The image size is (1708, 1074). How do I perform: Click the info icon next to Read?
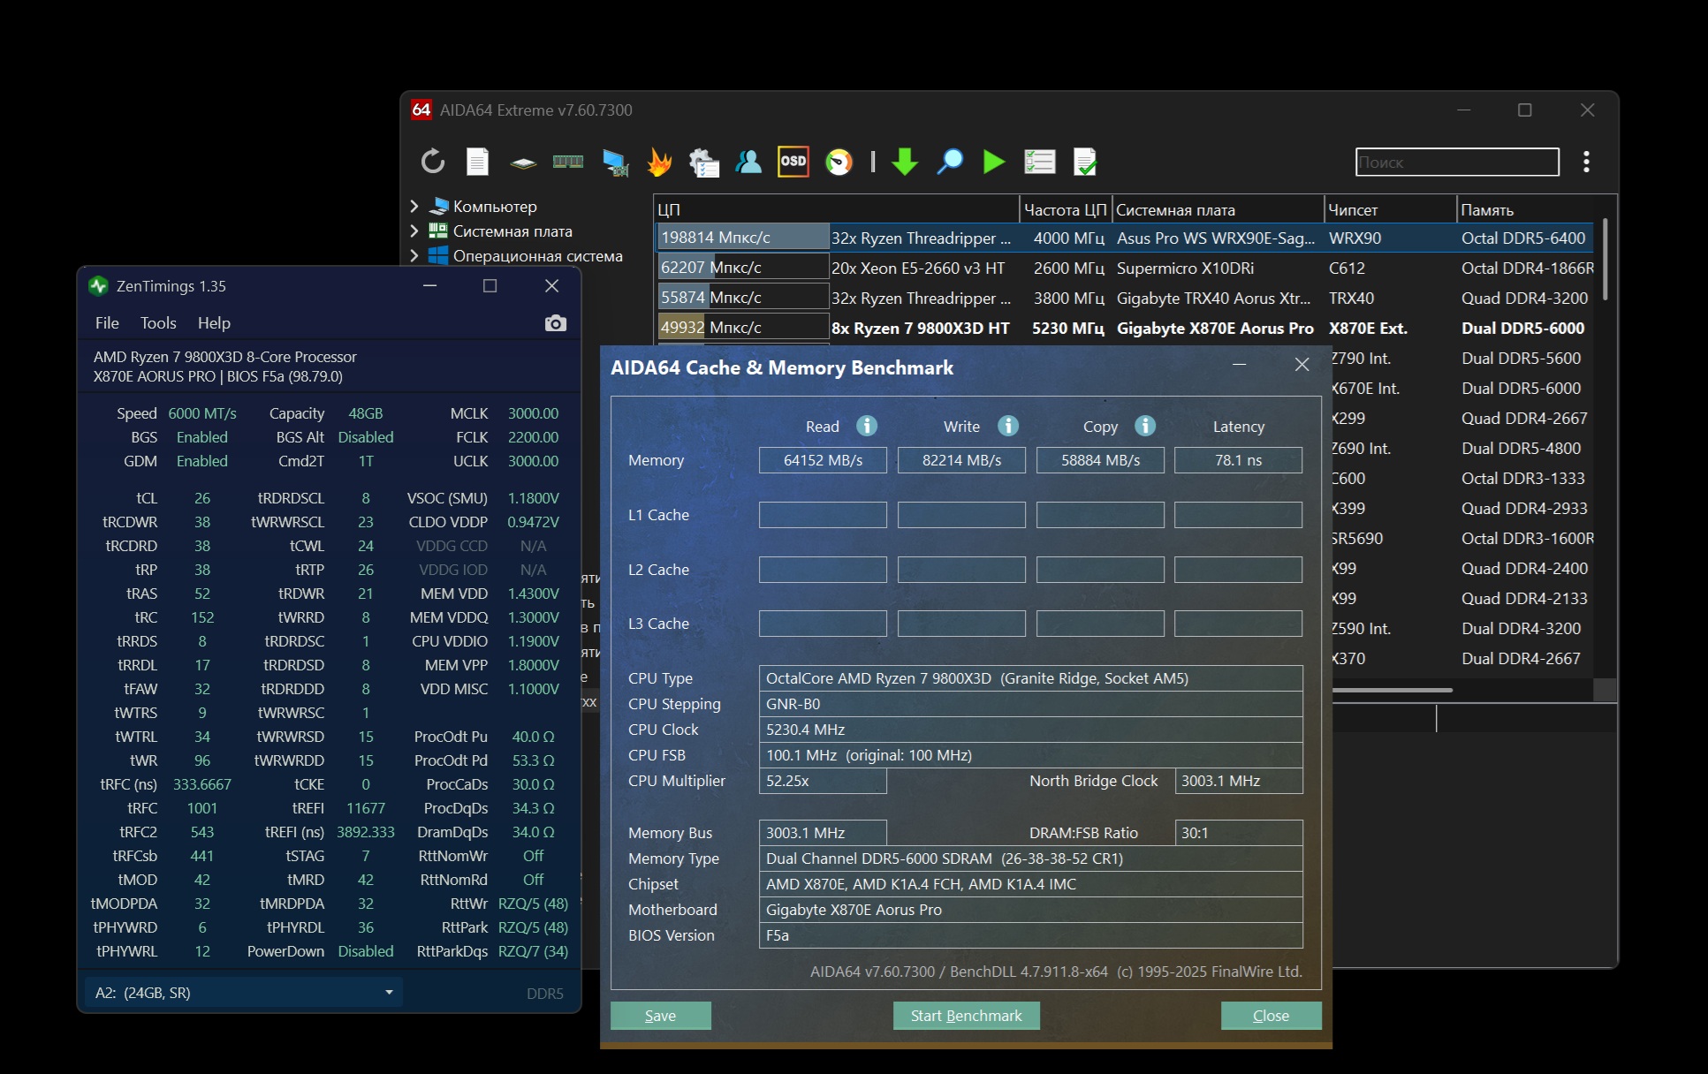pyautogui.click(x=867, y=426)
